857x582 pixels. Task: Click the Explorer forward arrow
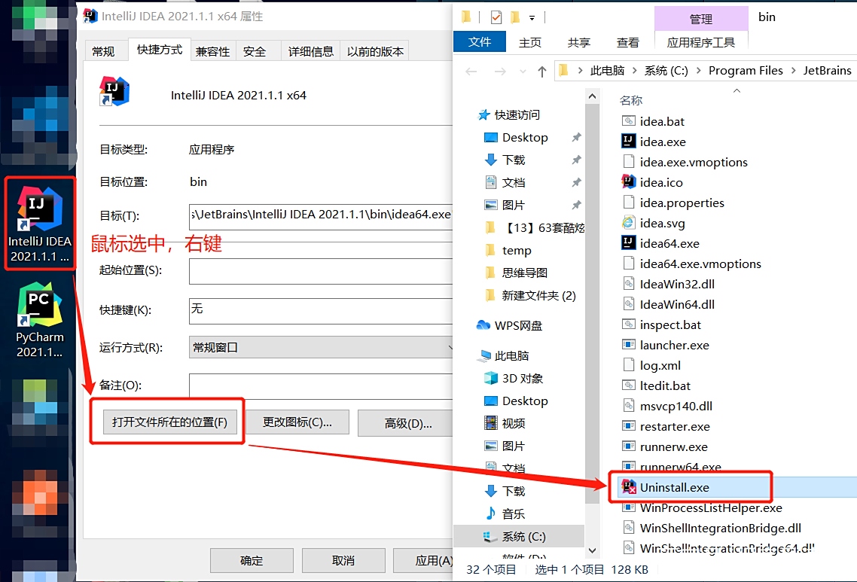coord(499,72)
